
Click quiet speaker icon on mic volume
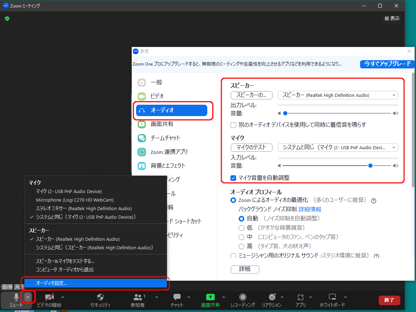click(279, 166)
